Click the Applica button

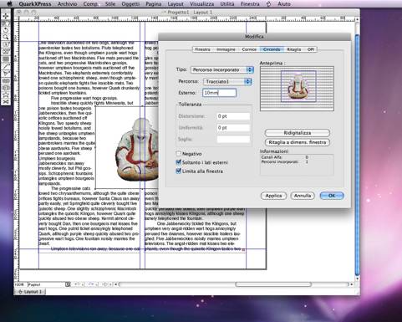(273, 196)
